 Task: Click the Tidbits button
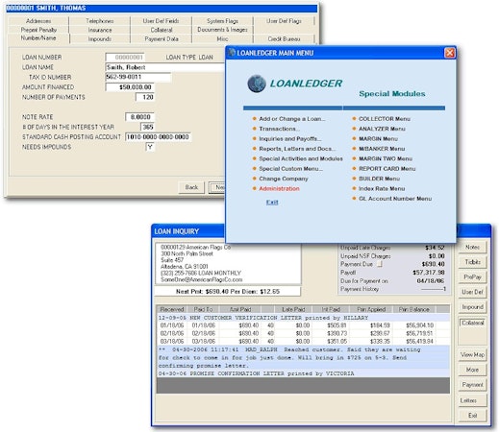pos(472,262)
